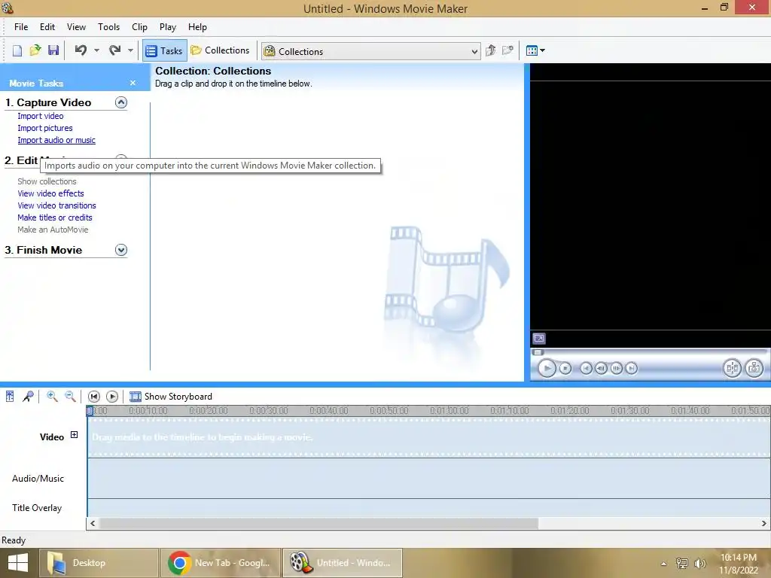Screen dimensions: 771x578
Task: Open the Edit menu
Action: (x=47, y=27)
